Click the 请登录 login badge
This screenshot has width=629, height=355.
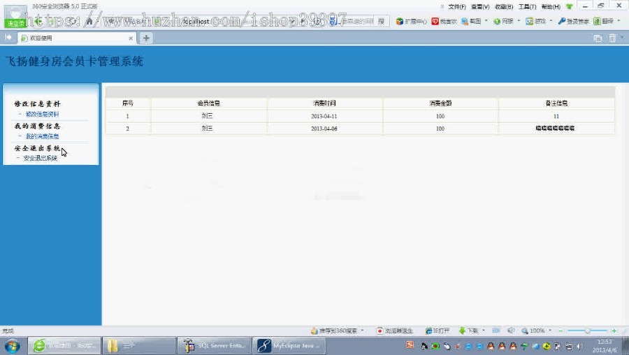pos(15,24)
